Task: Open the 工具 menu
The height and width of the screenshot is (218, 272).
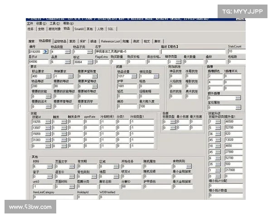Action: 54,23
